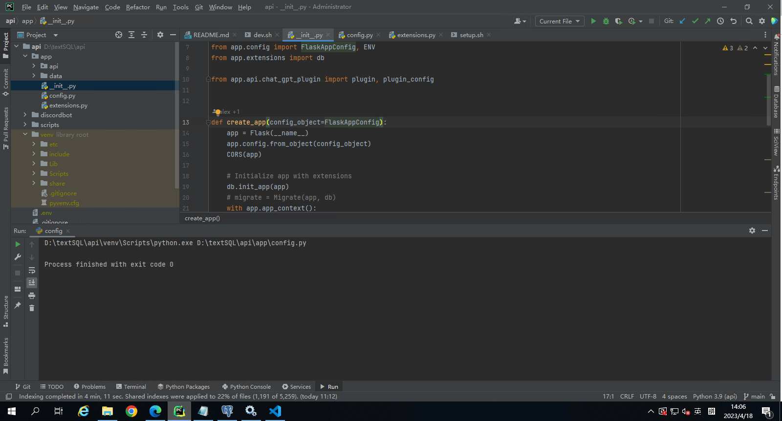Screen dimensions: 782x421
Task: Open the Refactor menu
Action: pyautogui.click(x=138, y=7)
